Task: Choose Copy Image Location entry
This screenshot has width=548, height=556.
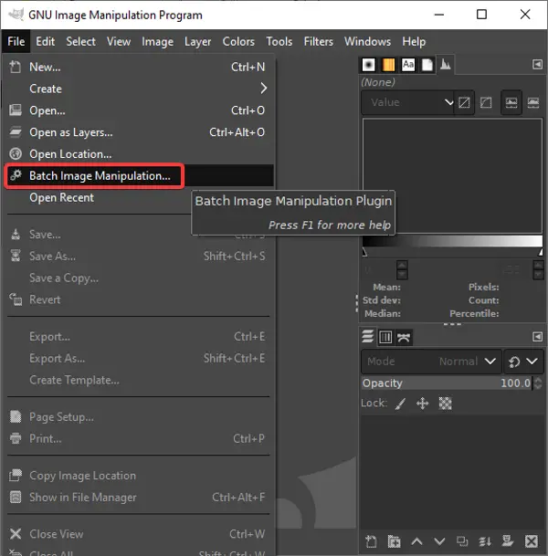Action: [138, 476]
